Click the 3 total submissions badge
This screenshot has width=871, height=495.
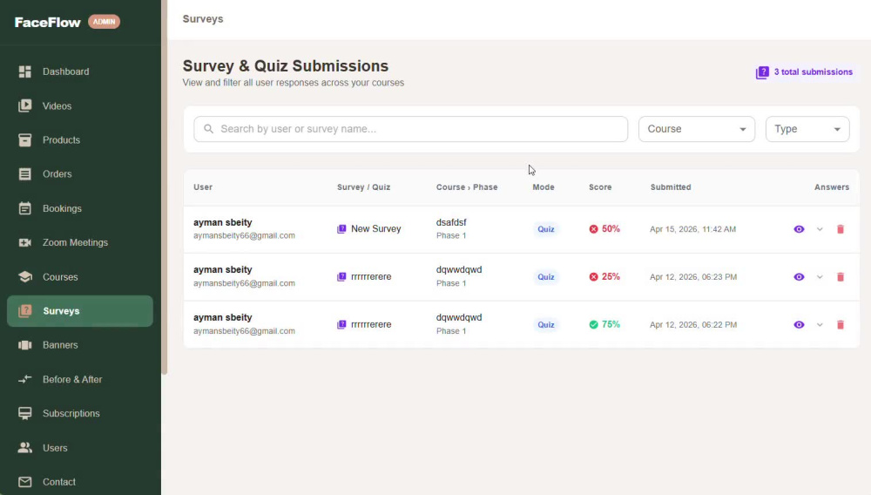[x=804, y=72]
